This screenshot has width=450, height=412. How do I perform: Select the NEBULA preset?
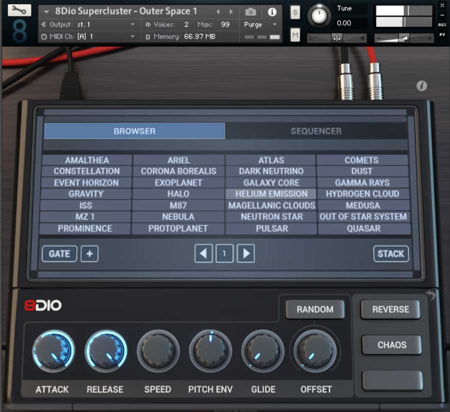click(x=178, y=217)
